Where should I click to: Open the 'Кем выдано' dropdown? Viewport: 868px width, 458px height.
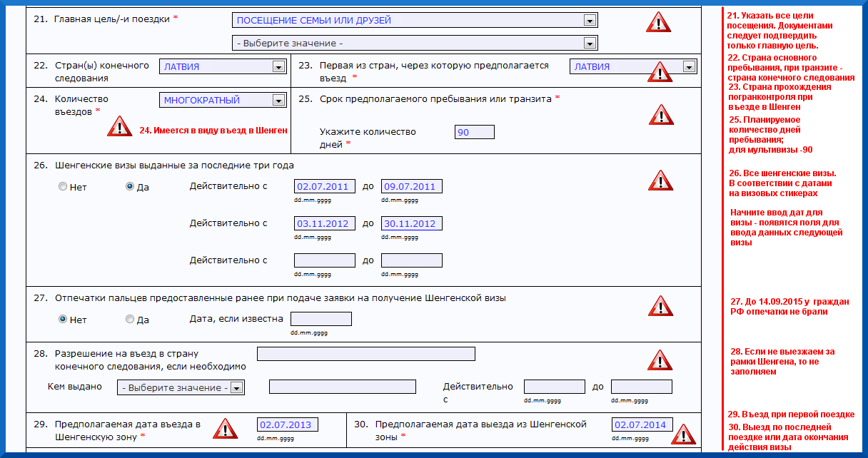pos(181,387)
